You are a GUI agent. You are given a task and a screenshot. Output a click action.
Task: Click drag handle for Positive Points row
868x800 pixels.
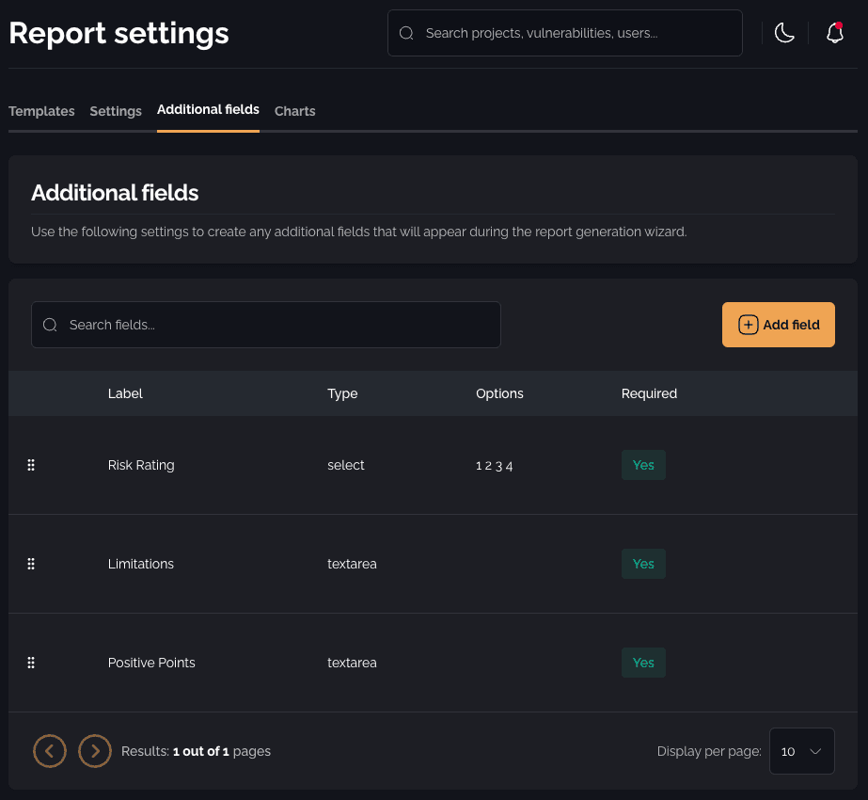pos(31,663)
